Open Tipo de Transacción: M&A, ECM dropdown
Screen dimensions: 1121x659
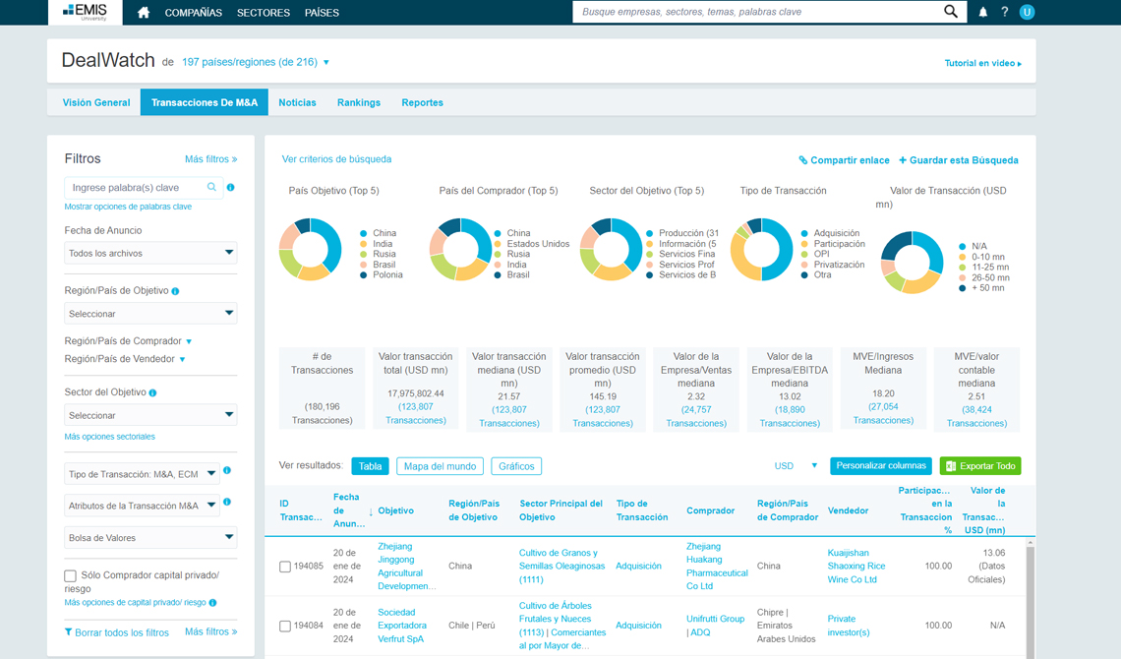pos(142,474)
